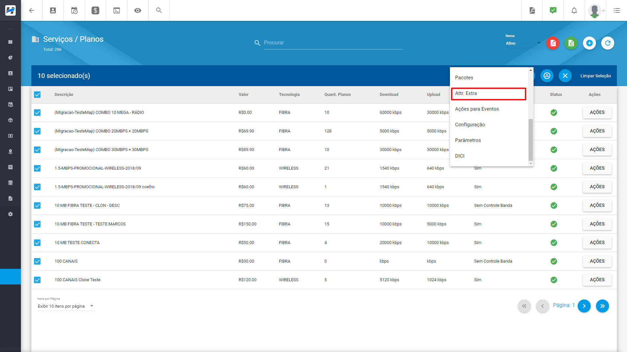Export list to PDF with red button
The width and height of the screenshot is (627, 352).
point(553,43)
